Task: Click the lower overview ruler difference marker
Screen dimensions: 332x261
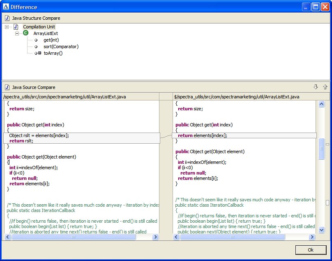Action: coord(327,203)
